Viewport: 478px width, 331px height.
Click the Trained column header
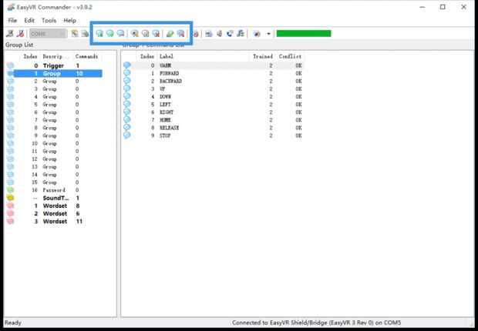pyautogui.click(x=263, y=56)
